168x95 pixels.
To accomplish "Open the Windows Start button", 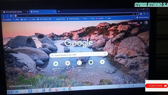I will (10, 92).
